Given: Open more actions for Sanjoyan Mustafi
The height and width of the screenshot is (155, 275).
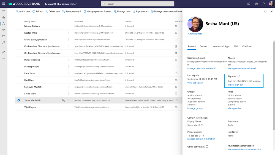Looking at the screenshot, I should (x=69, y=87).
